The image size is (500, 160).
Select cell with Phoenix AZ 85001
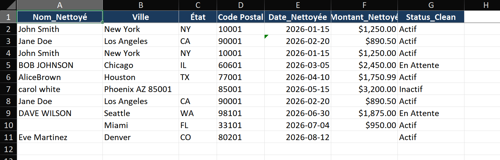click(141, 89)
